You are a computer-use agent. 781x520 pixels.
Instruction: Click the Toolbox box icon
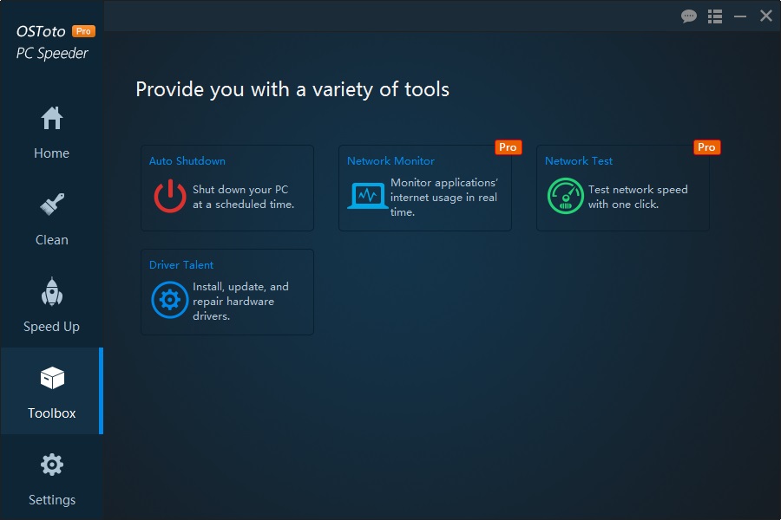[x=52, y=378]
